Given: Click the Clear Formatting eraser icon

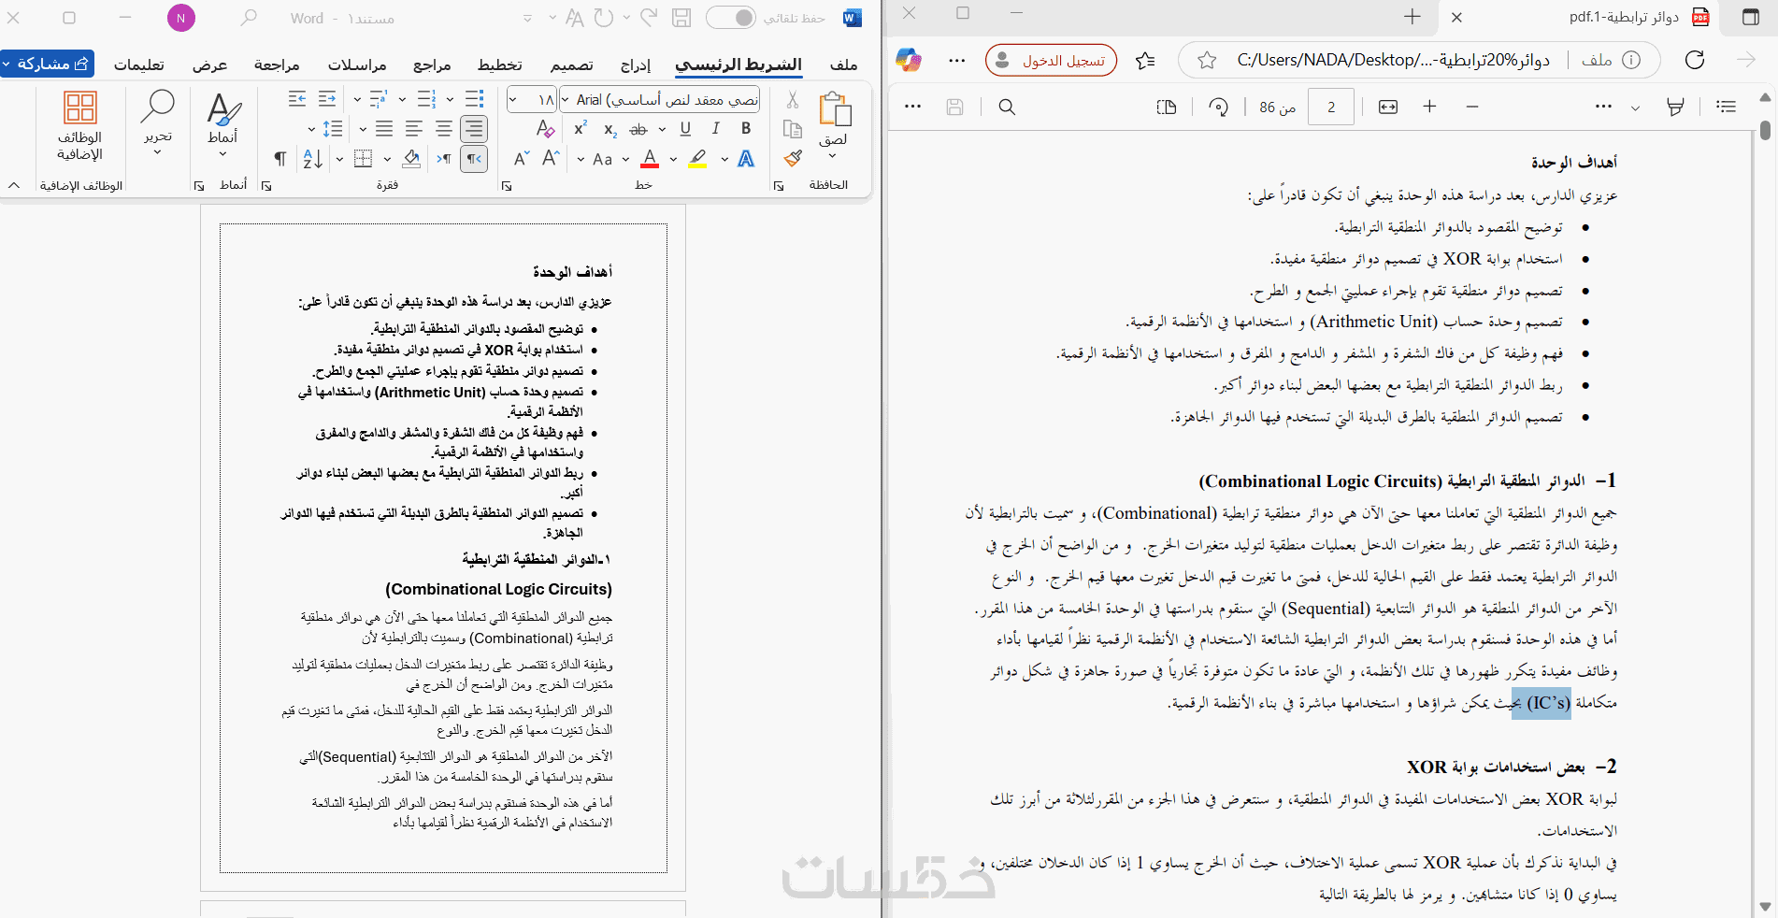Looking at the screenshot, I should click(546, 129).
